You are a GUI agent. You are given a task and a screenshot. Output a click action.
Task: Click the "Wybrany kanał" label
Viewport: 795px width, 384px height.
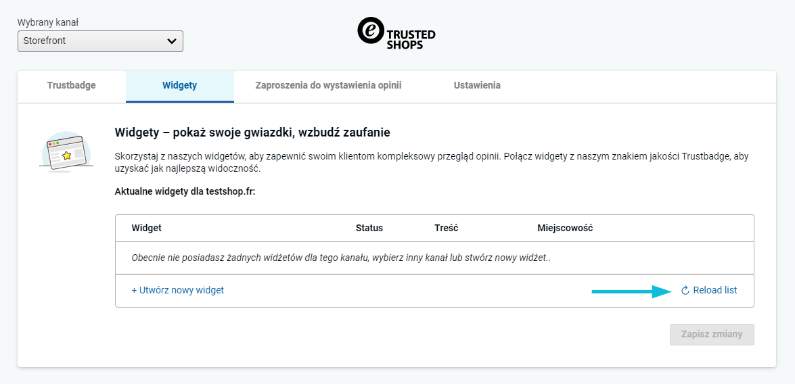(53, 22)
